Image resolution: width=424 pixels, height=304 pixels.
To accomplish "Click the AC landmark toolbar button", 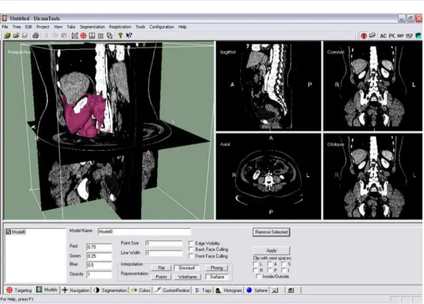I will point(383,36).
